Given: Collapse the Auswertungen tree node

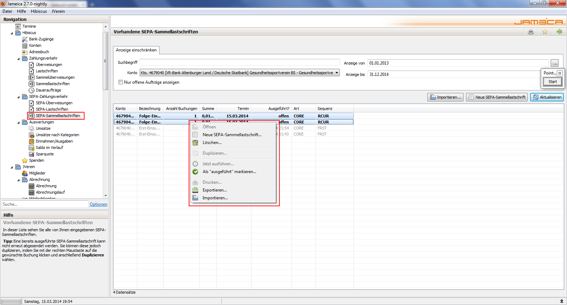Looking at the screenshot, I should coord(18,123).
